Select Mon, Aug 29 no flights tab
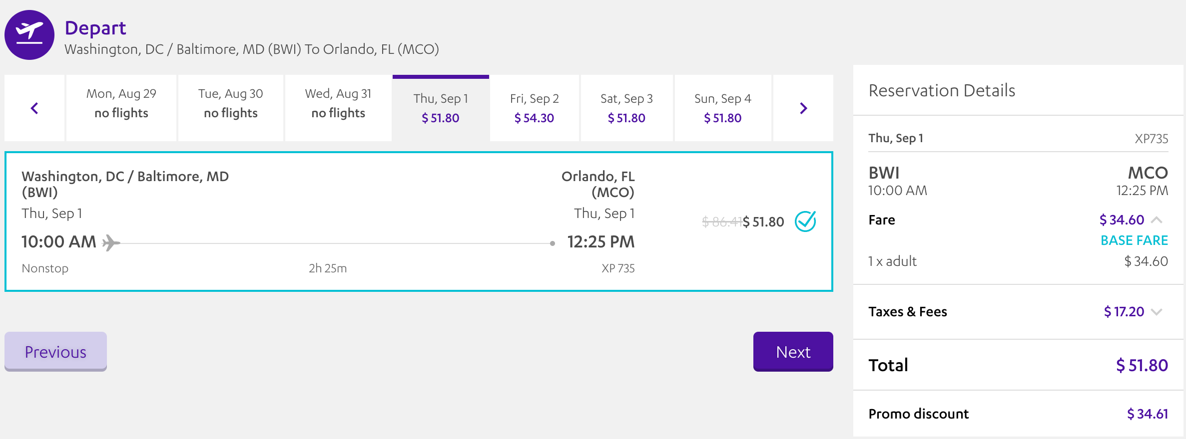This screenshot has height=439, width=1186. click(121, 108)
